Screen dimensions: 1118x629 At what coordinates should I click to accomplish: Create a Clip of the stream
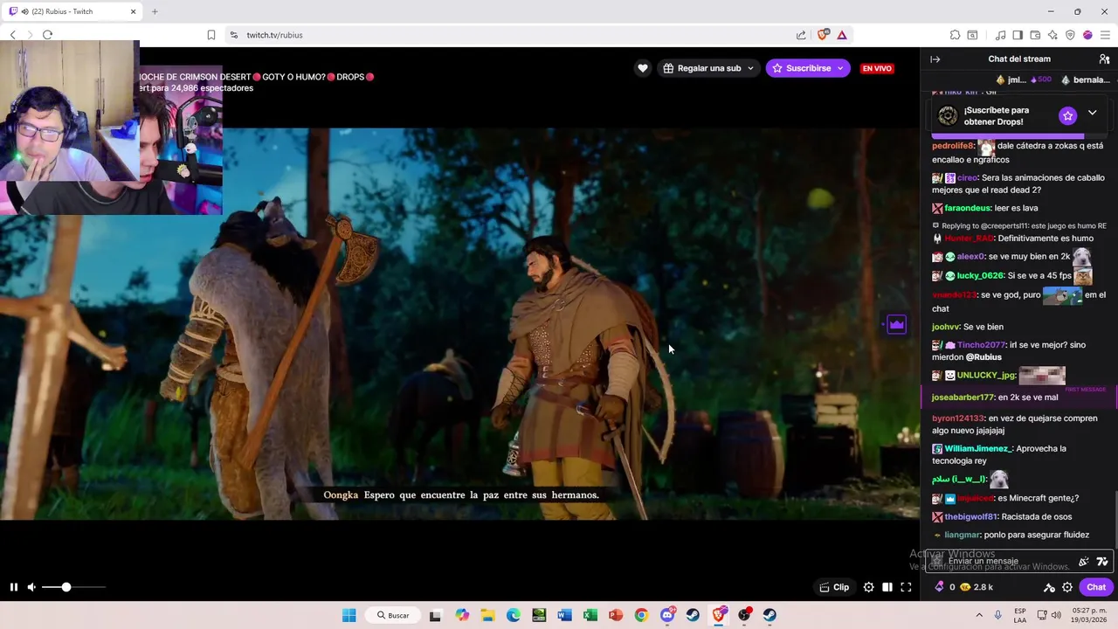pos(833,587)
